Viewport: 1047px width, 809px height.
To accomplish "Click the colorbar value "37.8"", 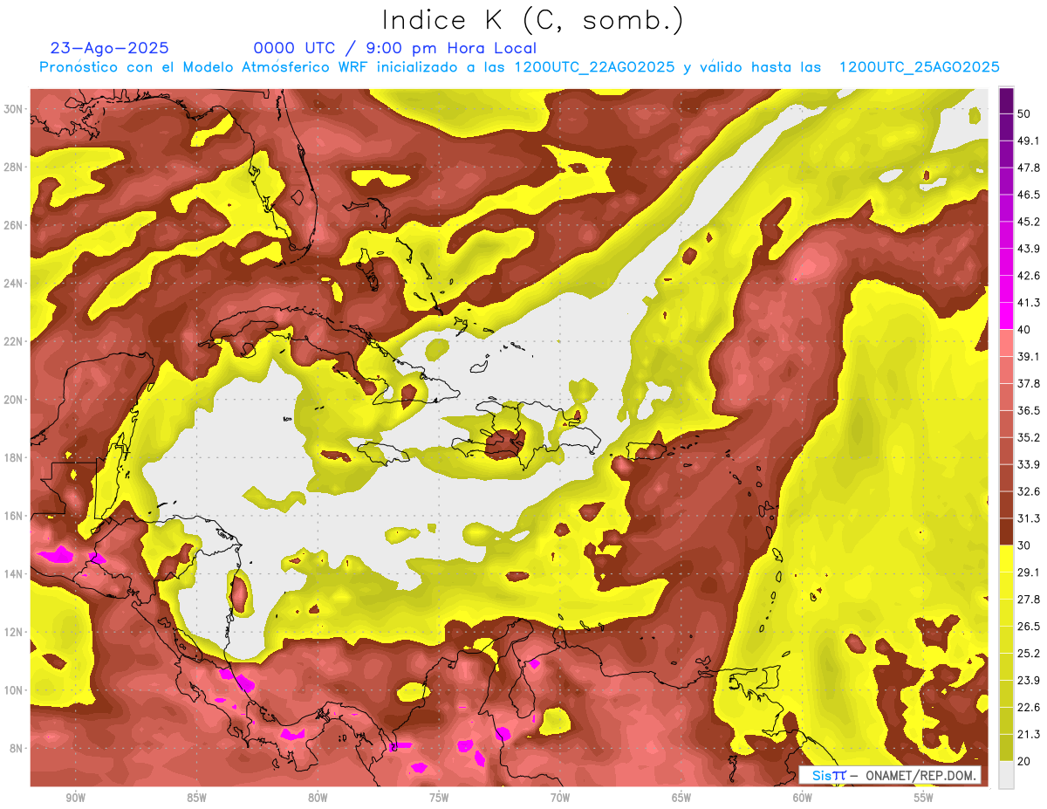I will 1028,383.
